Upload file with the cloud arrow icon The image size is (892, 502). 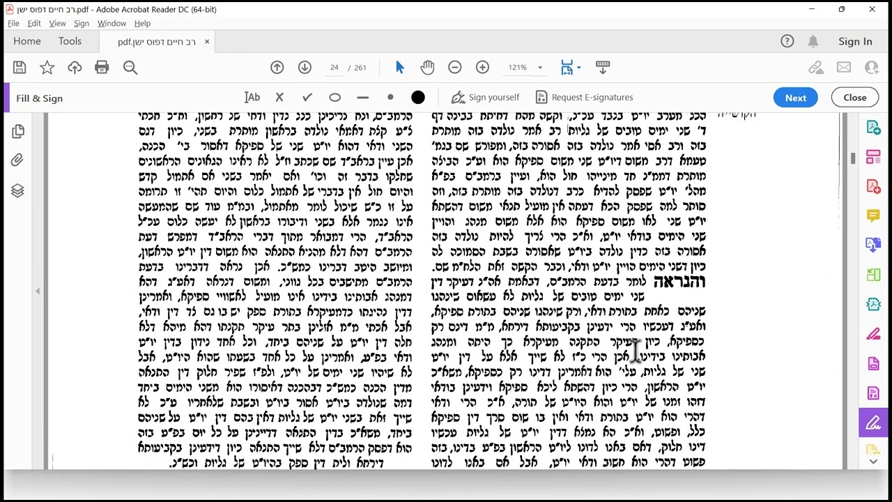click(75, 68)
